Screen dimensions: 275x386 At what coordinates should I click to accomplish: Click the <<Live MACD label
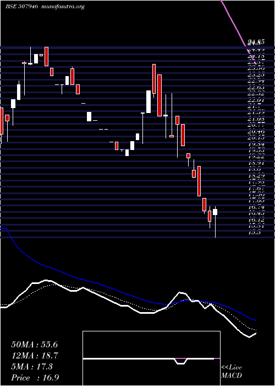click(x=232, y=372)
